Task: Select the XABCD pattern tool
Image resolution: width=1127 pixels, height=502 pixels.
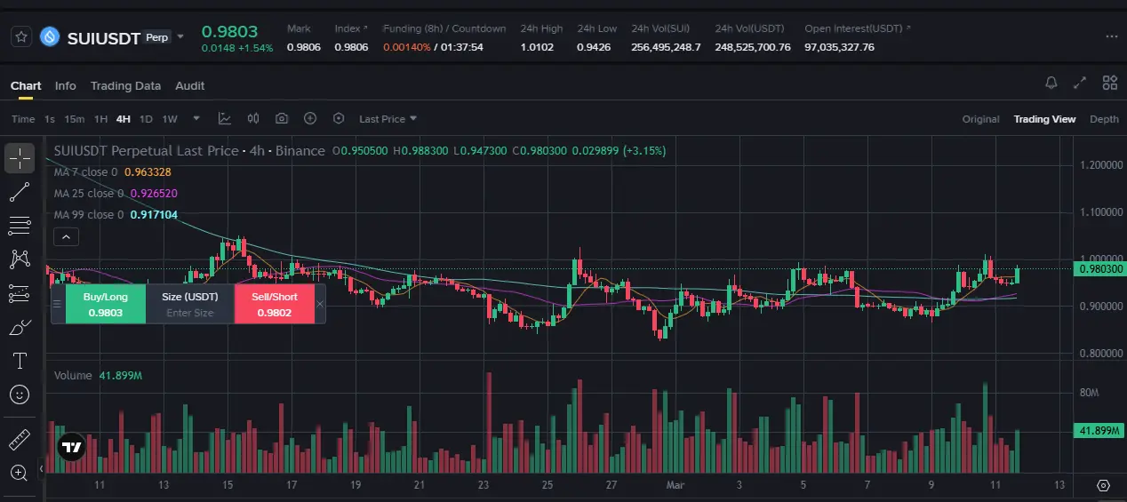Action: (19, 259)
